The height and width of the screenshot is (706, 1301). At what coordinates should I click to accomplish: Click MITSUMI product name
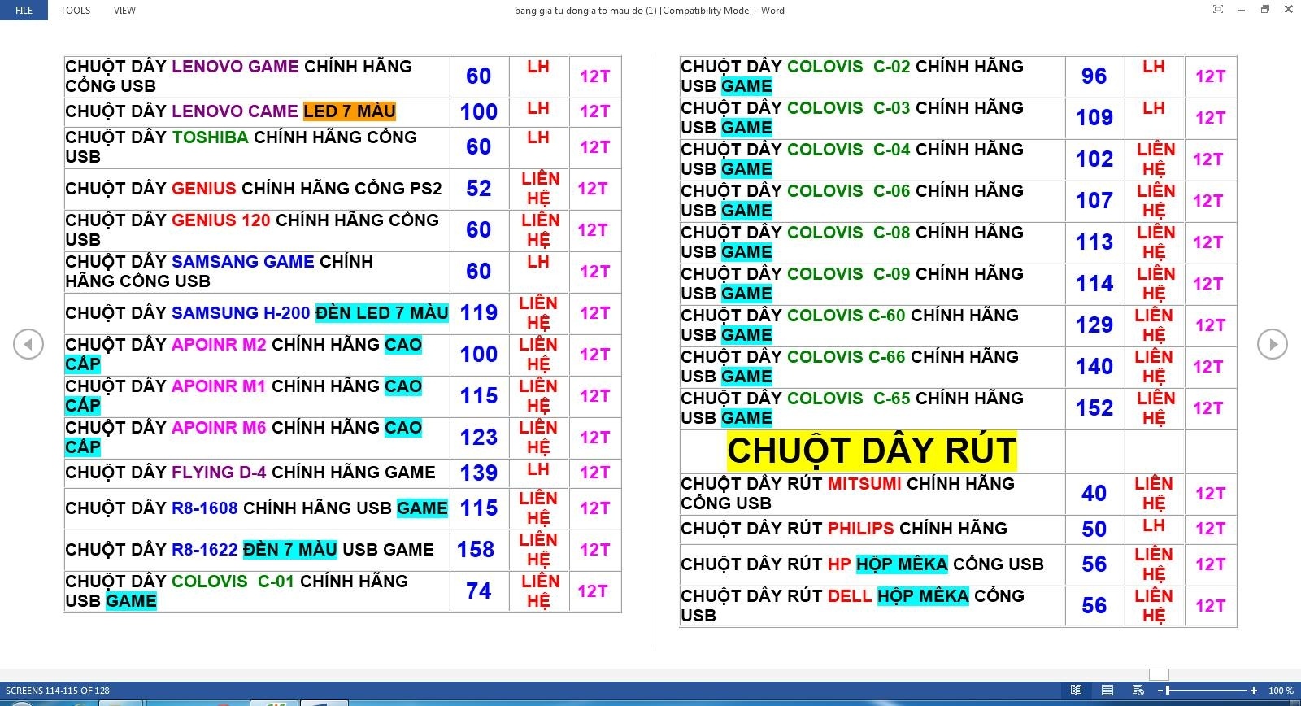864,484
